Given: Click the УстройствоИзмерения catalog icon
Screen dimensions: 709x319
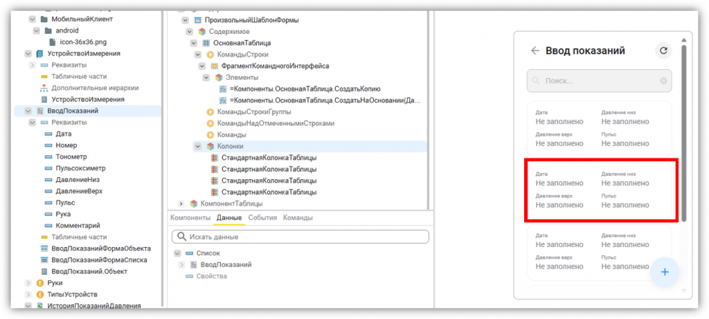Looking at the screenshot, I should pyautogui.click(x=39, y=54).
